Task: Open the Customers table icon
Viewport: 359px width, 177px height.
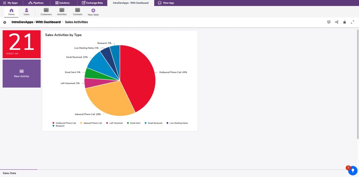Action: (46, 10)
